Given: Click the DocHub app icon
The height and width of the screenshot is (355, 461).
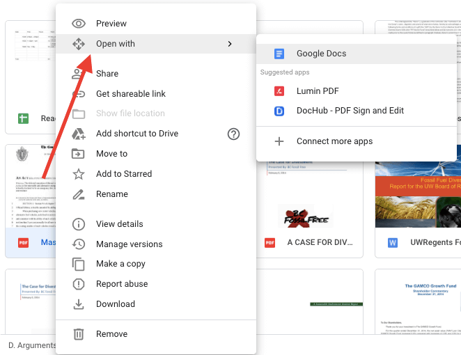Looking at the screenshot, I should coord(279,111).
